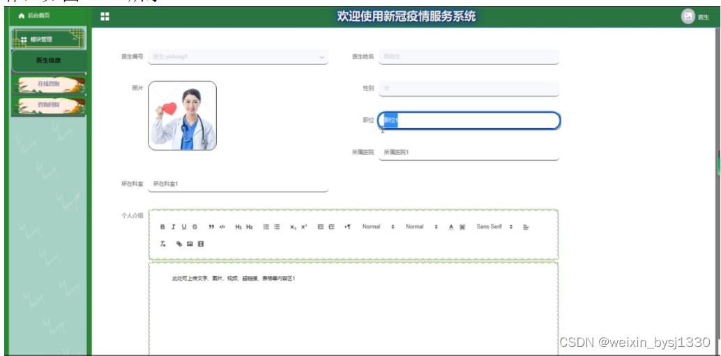Viewport: 721px width, 356px height.
Task: Insert an image with the picture icon
Action: click(x=190, y=244)
